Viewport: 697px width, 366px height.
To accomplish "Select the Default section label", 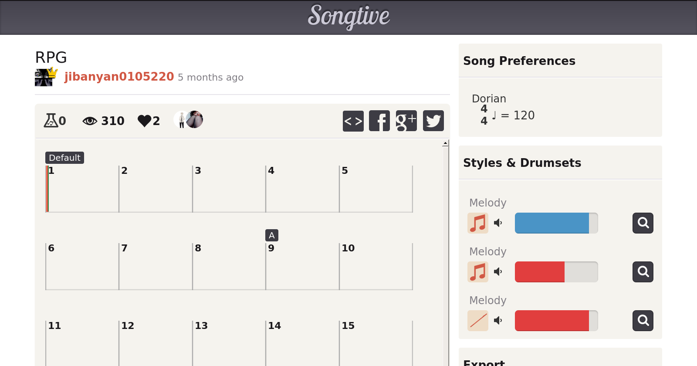I will tap(64, 158).
